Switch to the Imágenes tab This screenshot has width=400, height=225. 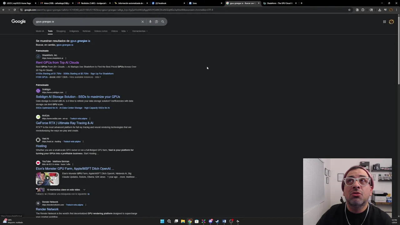click(x=74, y=31)
